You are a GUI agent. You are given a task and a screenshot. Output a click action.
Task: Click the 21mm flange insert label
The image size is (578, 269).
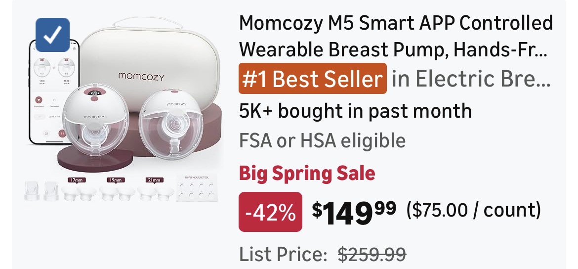(x=154, y=180)
